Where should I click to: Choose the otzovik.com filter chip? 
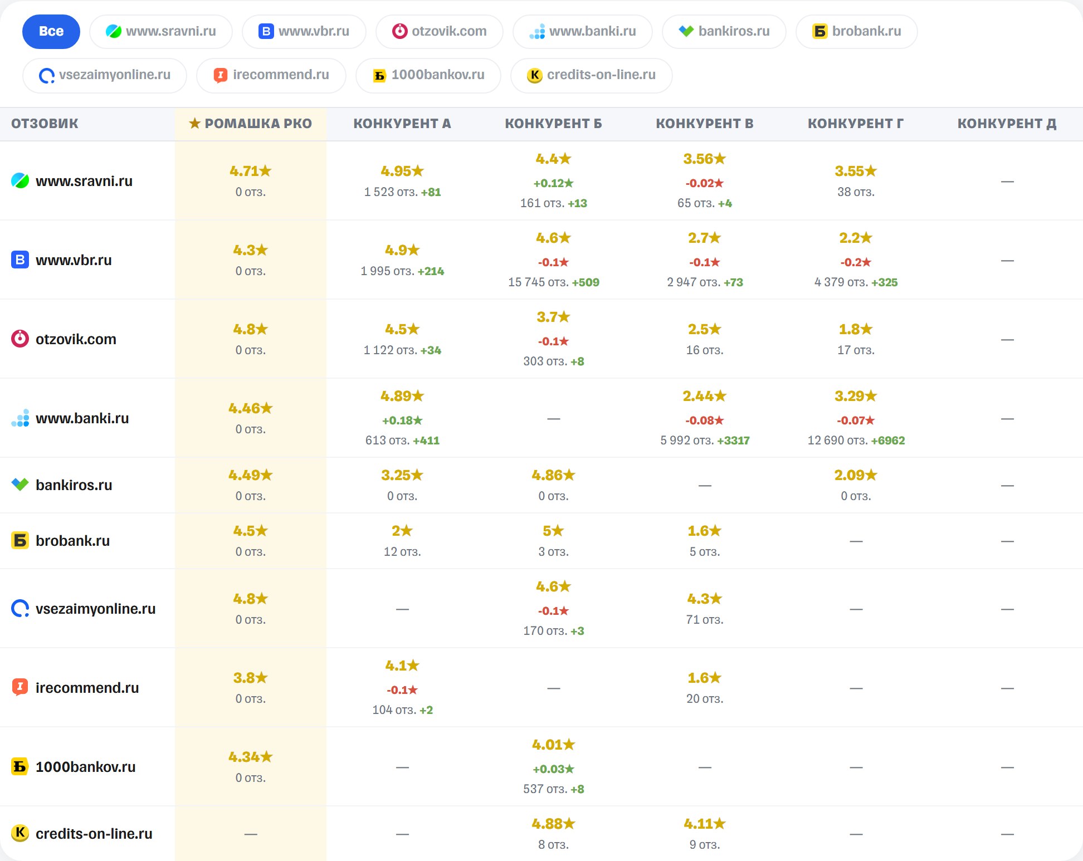coord(440,31)
